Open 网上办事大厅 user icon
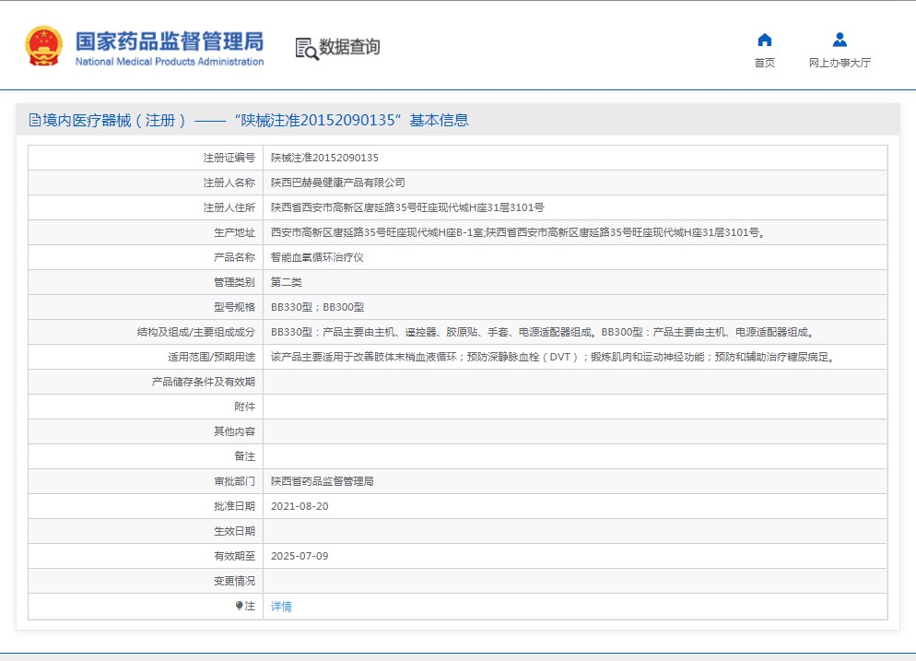The height and width of the screenshot is (661, 916). [x=840, y=40]
